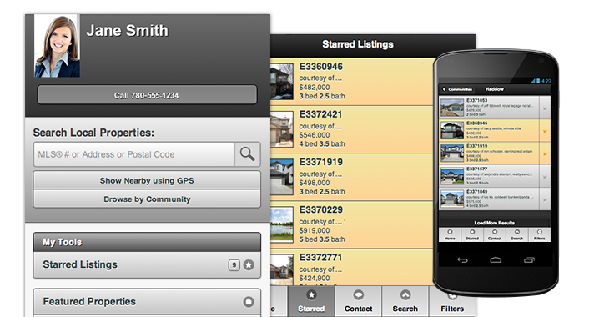This screenshot has height=317, width=594.
Task: Click price $482,000 in Starred Listings
Action: [314, 88]
